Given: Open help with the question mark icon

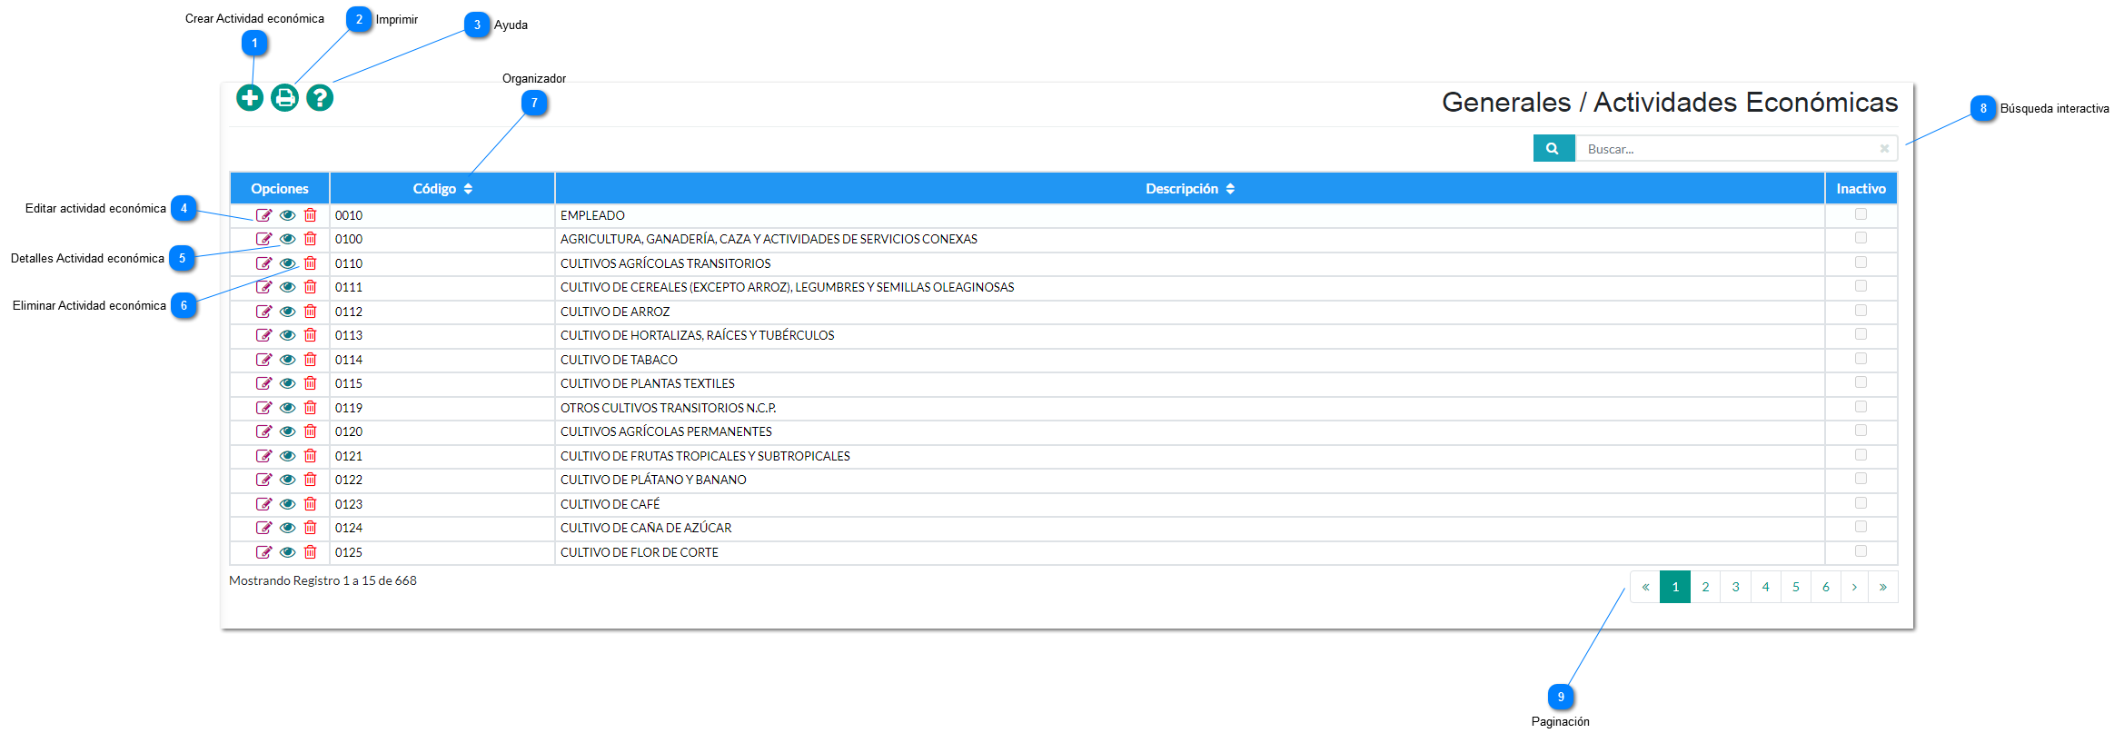Looking at the screenshot, I should click(x=320, y=97).
